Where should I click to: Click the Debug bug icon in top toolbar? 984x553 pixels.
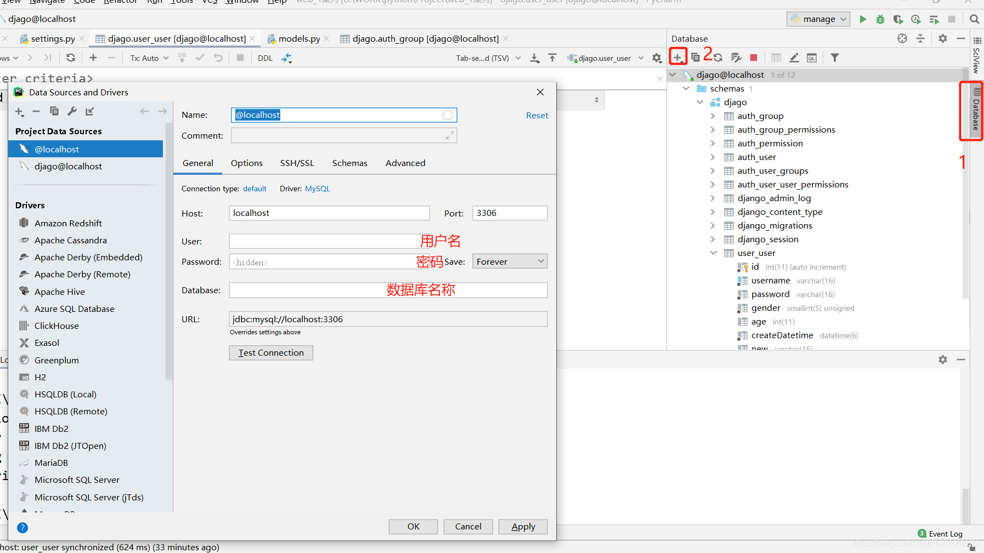(x=880, y=19)
